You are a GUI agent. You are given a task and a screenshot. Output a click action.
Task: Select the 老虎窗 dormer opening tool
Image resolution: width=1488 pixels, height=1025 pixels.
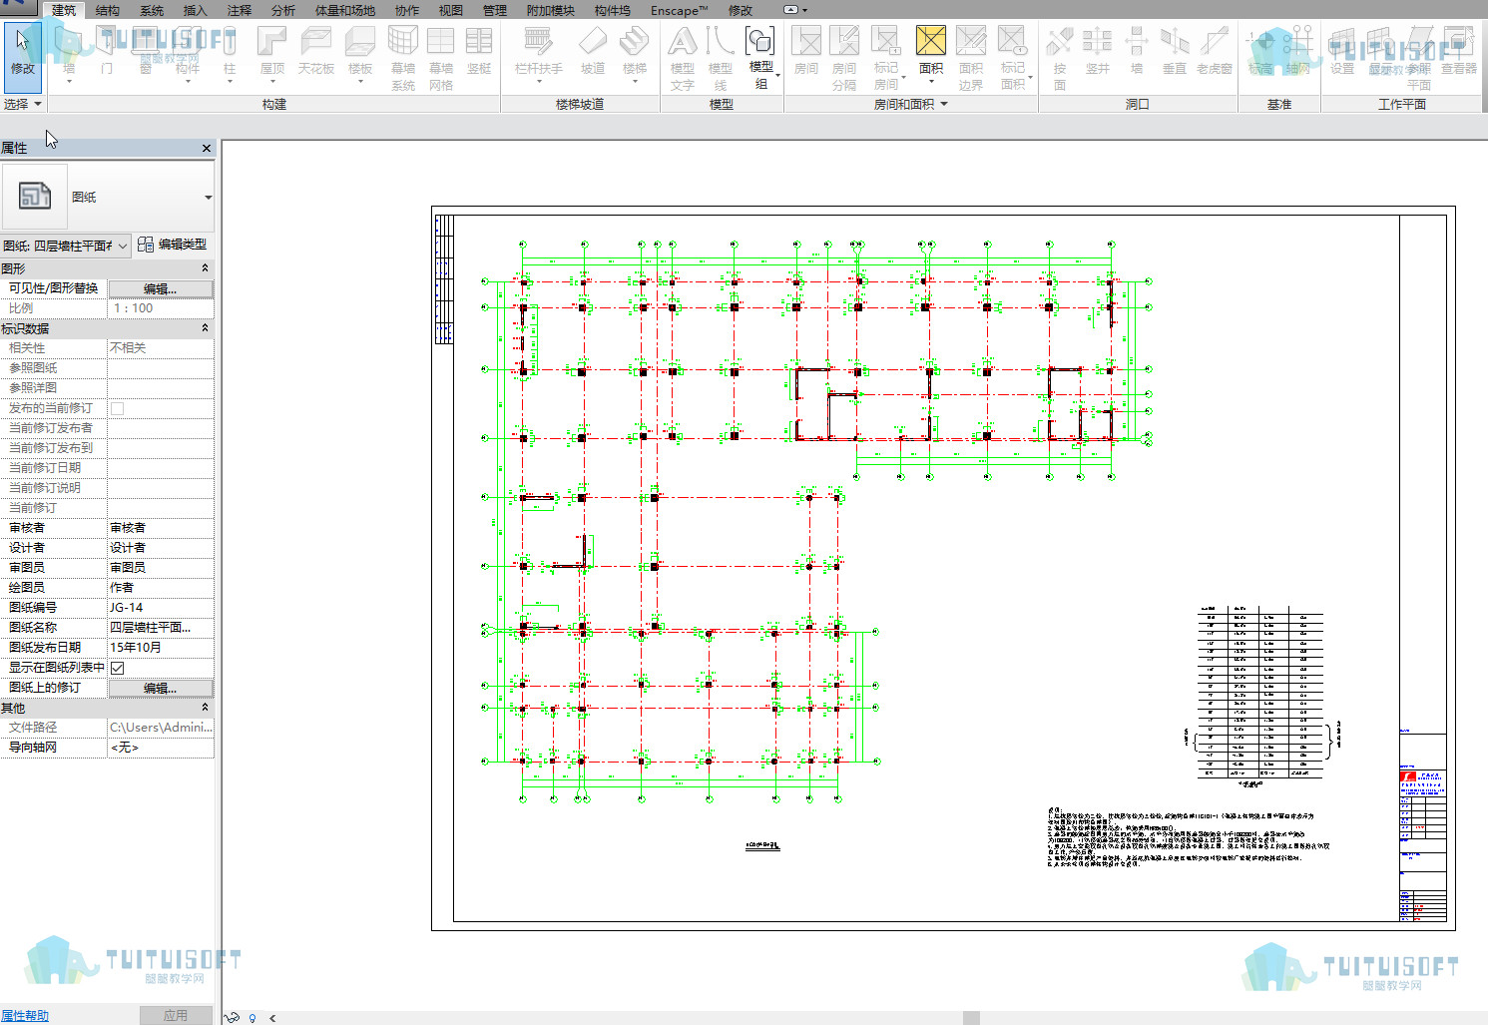tap(1215, 52)
